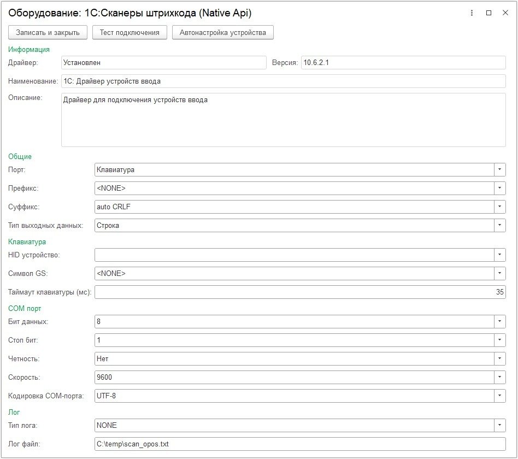This screenshot has height=459, width=518.
Task: Open the Префикс dropdown arrow
Action: (499, 188)
